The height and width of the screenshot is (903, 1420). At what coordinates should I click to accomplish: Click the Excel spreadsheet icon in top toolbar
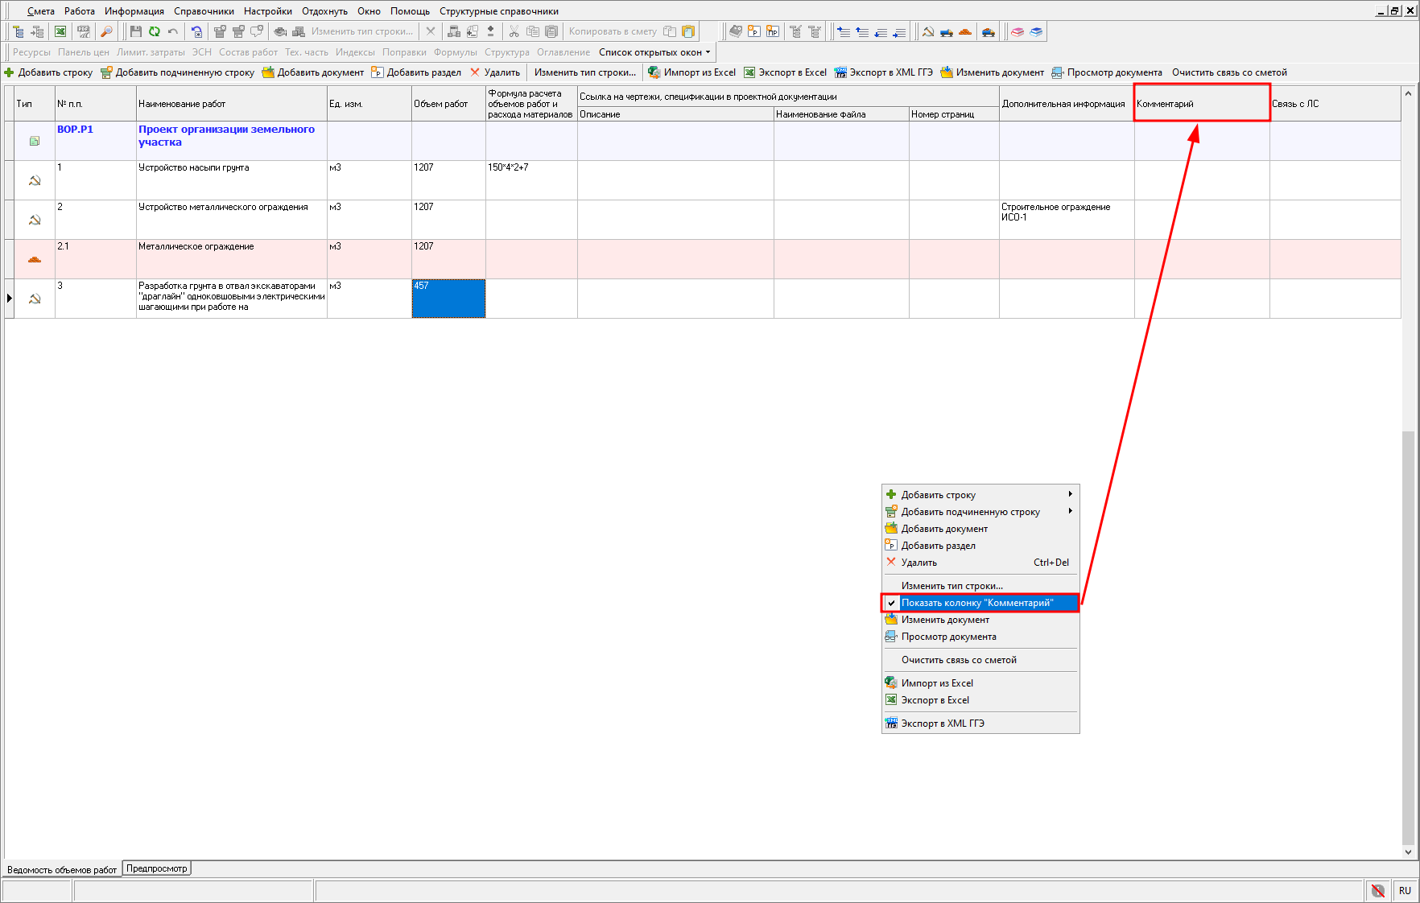click(60, 31)
